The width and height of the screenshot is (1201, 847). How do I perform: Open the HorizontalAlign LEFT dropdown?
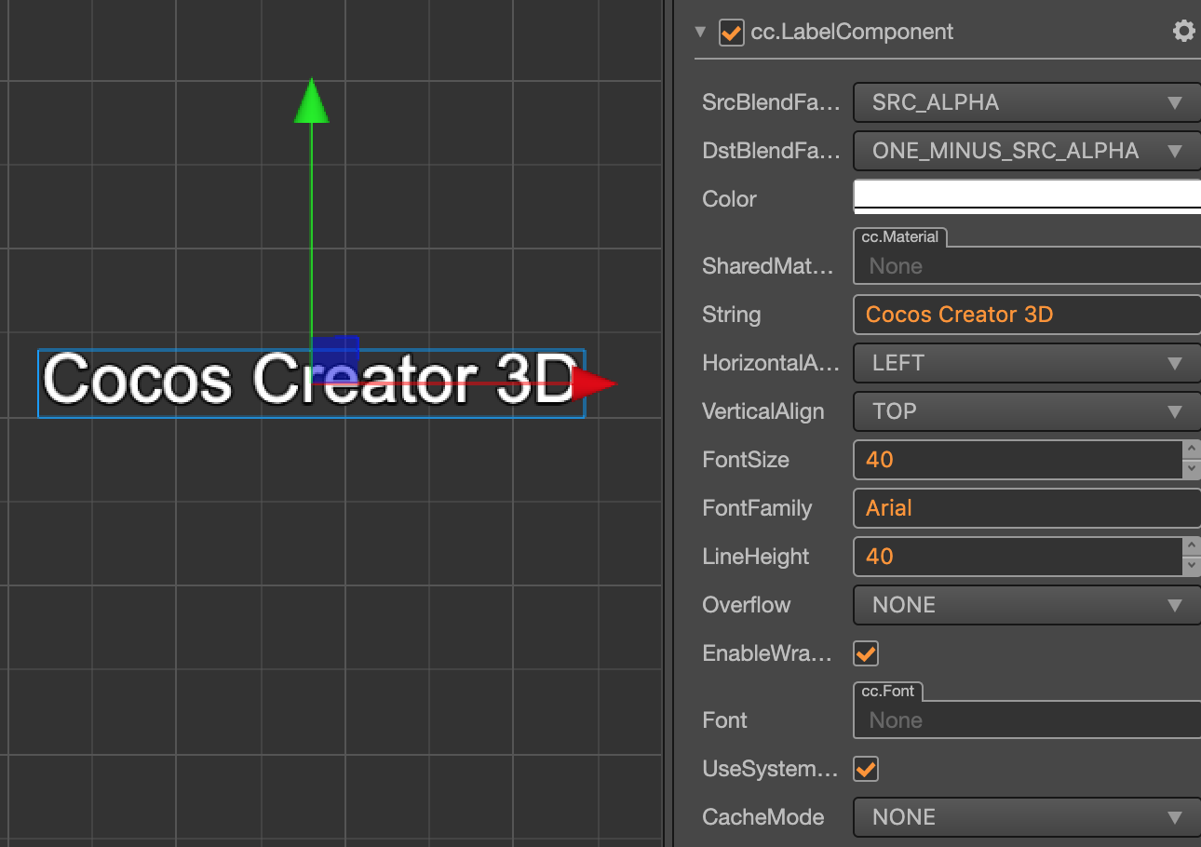pos(1027,363)
